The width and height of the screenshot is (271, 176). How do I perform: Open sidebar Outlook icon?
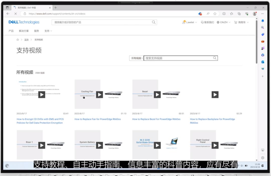click(x=263, y=62)
